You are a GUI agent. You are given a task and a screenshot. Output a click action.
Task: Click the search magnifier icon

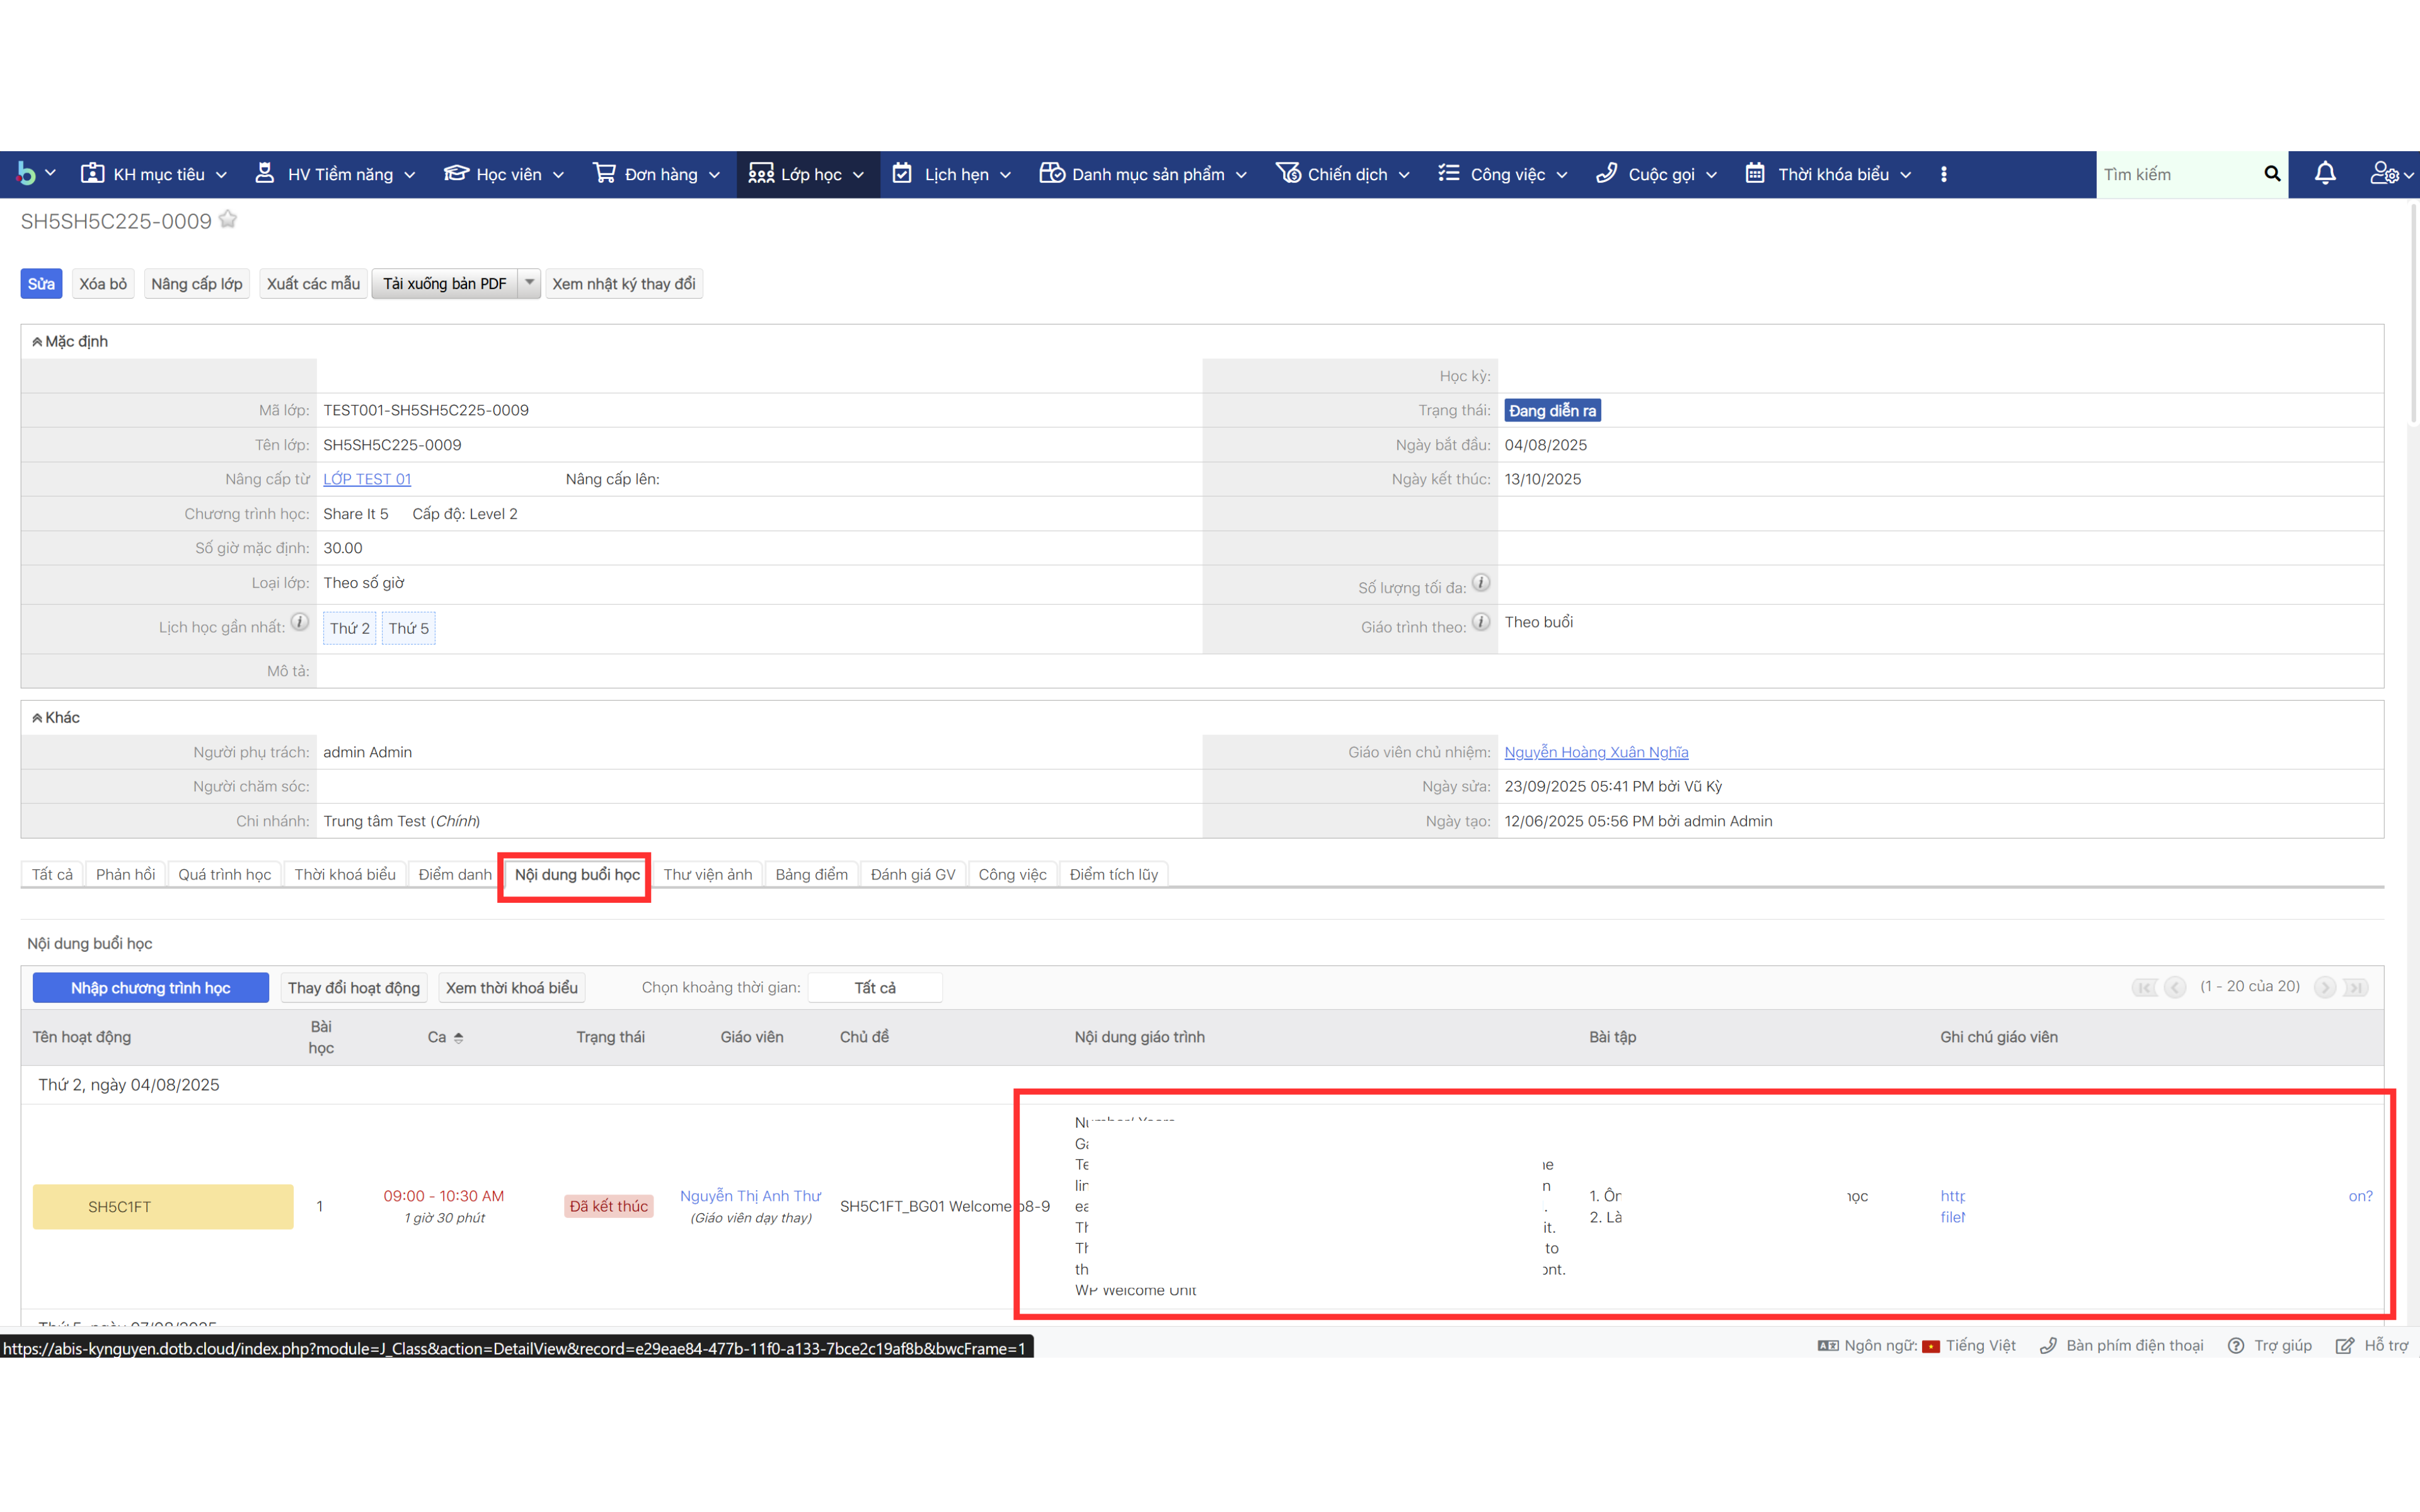(x=2272, y=174)
